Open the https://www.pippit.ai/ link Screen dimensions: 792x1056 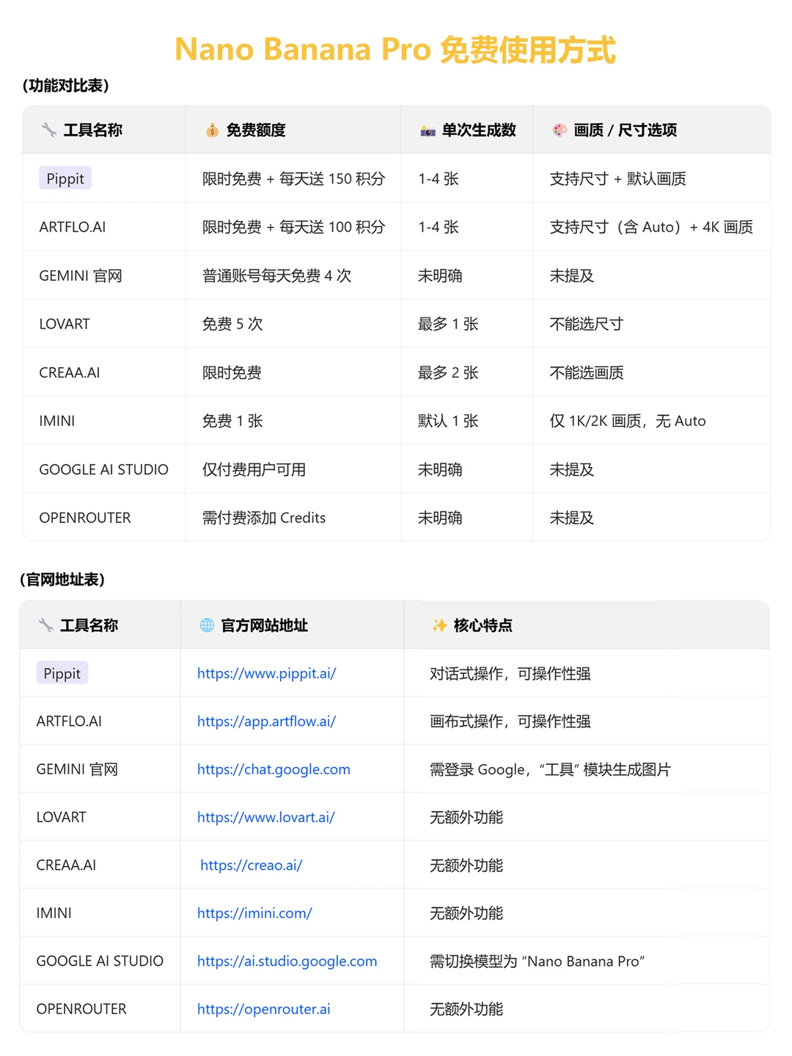(265, 673)
